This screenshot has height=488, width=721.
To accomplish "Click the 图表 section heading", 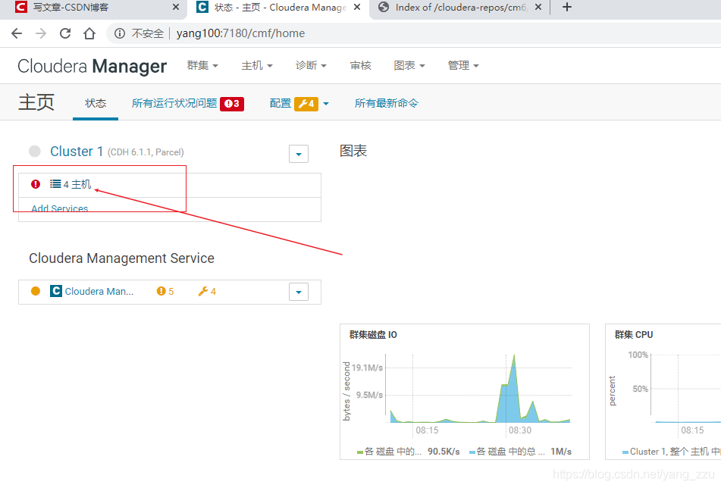I will tap(353, 151).
